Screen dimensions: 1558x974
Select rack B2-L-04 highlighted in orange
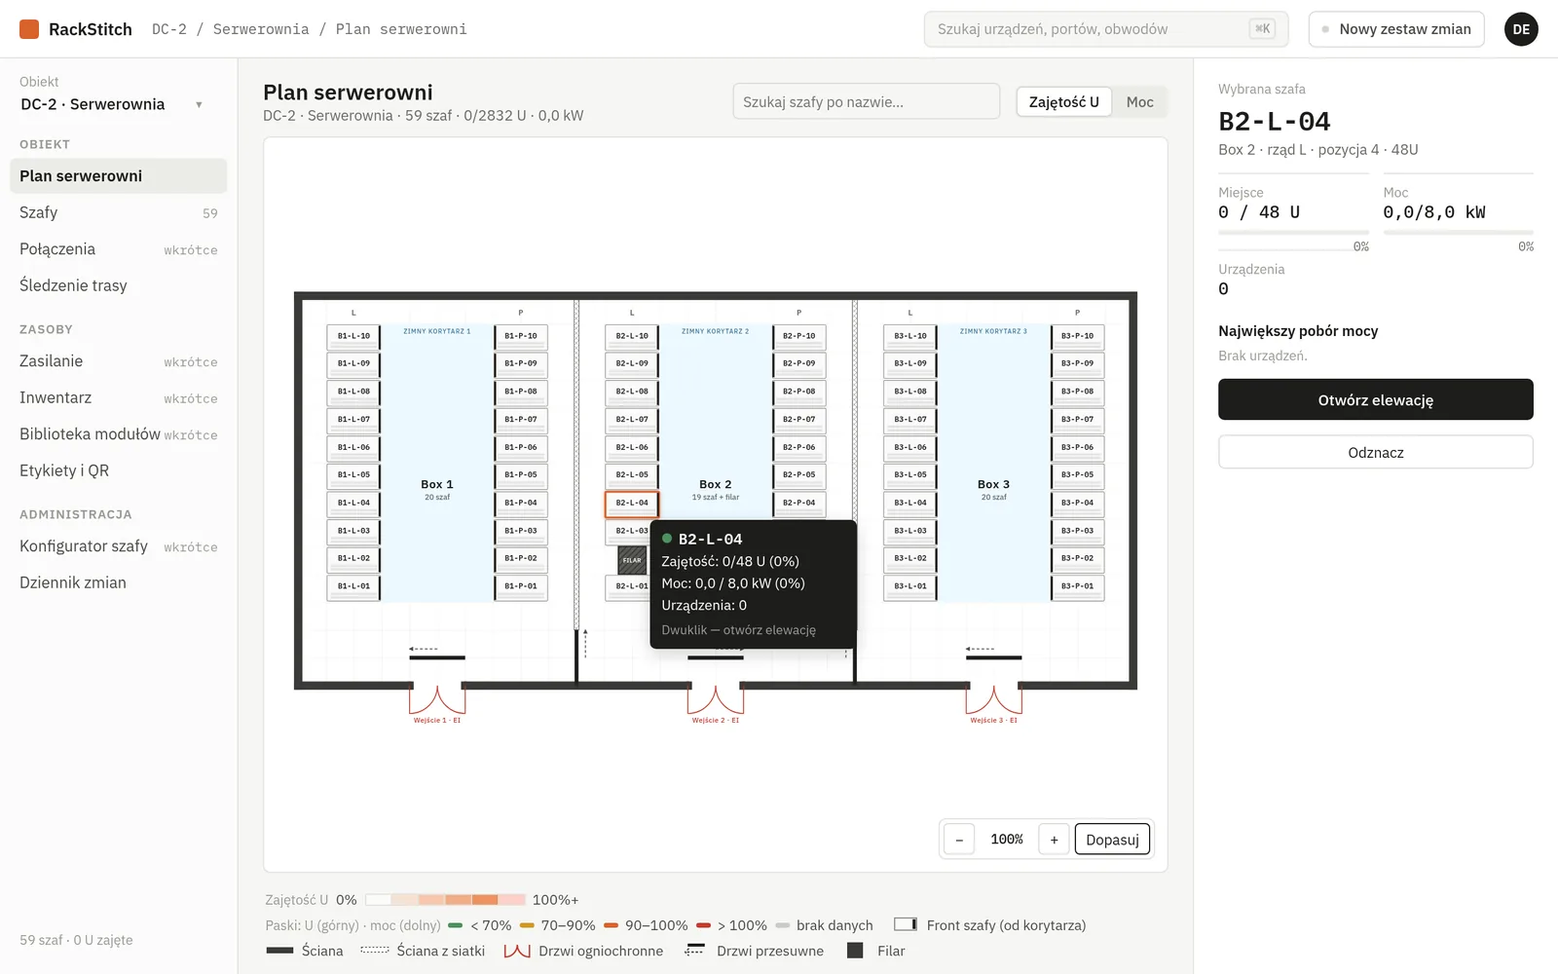[632, 504]
